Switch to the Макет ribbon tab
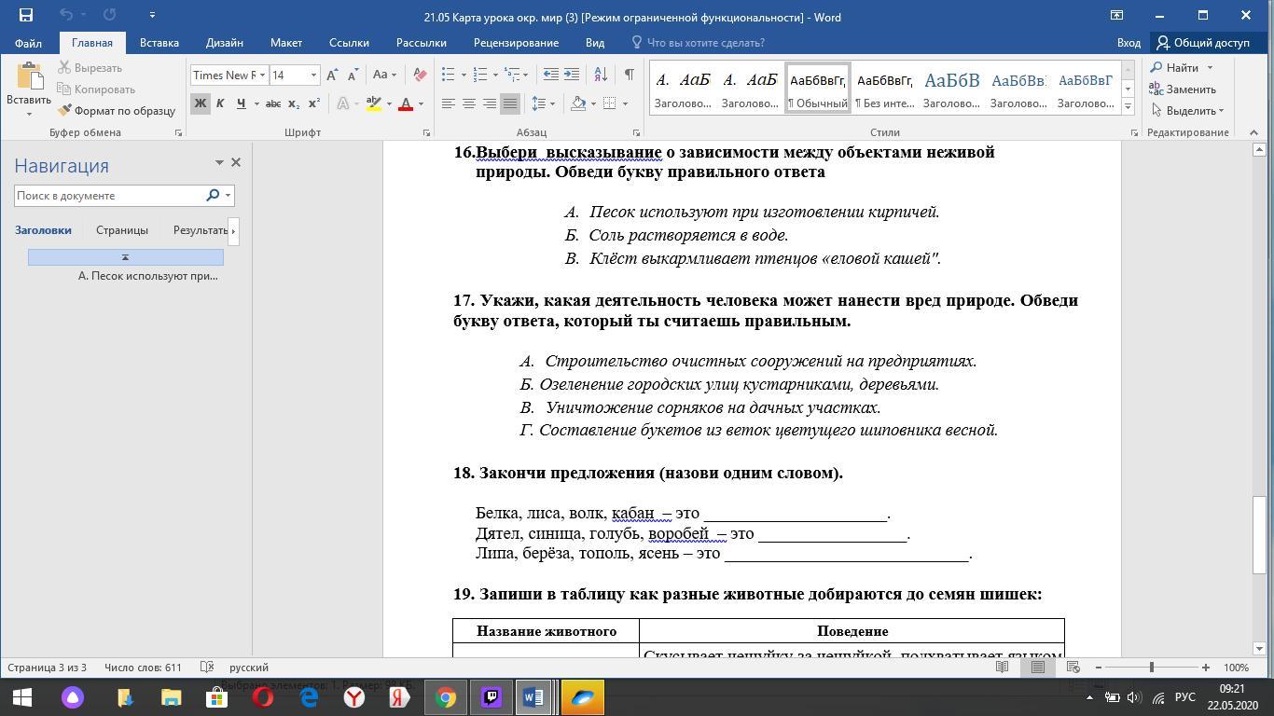Image resolution: width=1274 pixels, height=716 pixels. click(286, 42)
